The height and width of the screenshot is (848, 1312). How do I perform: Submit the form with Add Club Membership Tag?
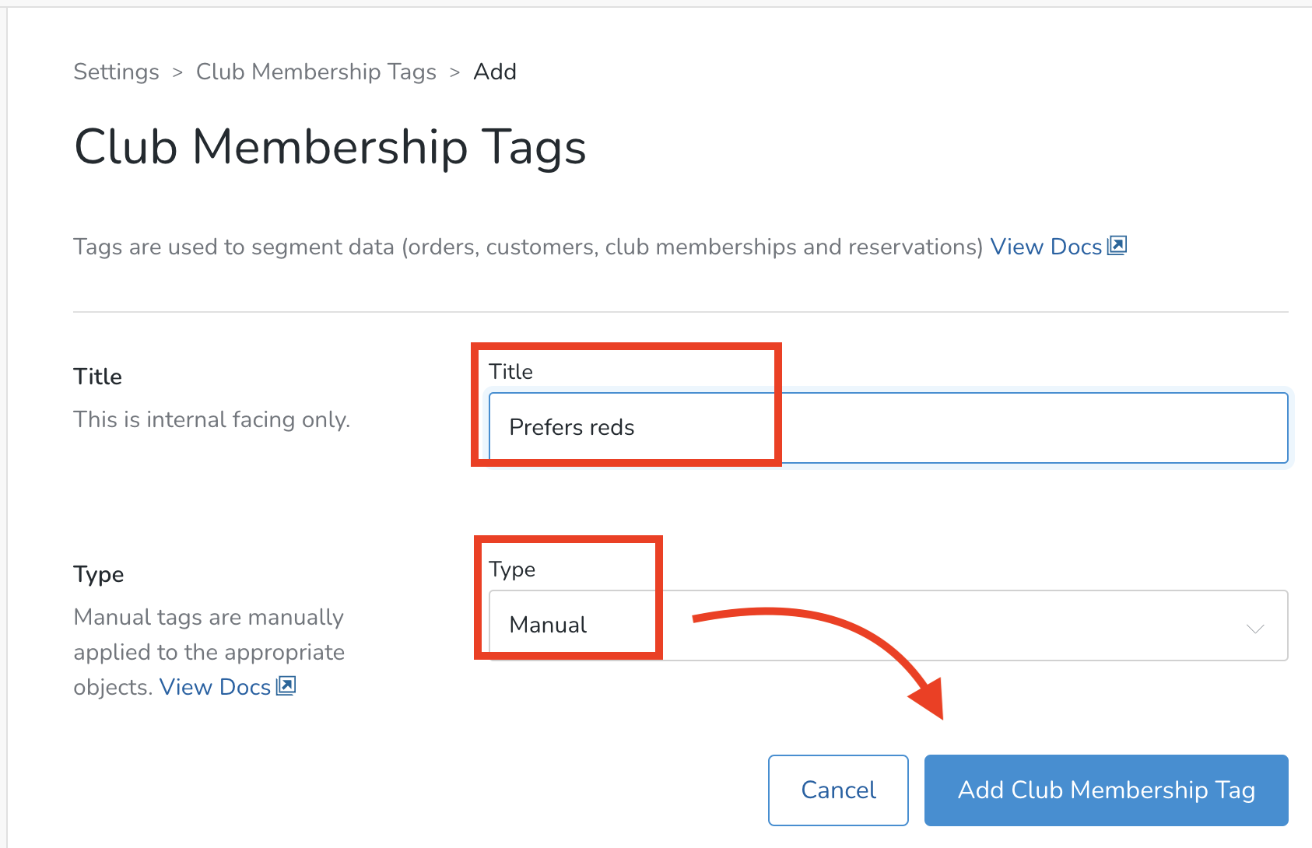click(x=1105, y=790)
